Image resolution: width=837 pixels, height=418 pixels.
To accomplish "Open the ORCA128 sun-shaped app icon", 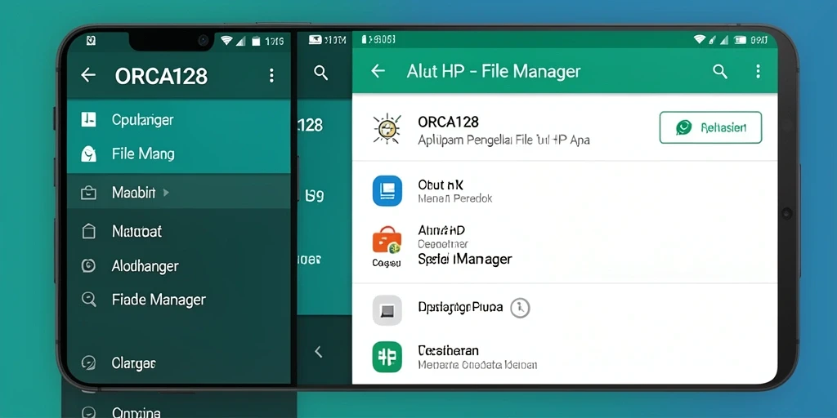I will tap(387, 129).
